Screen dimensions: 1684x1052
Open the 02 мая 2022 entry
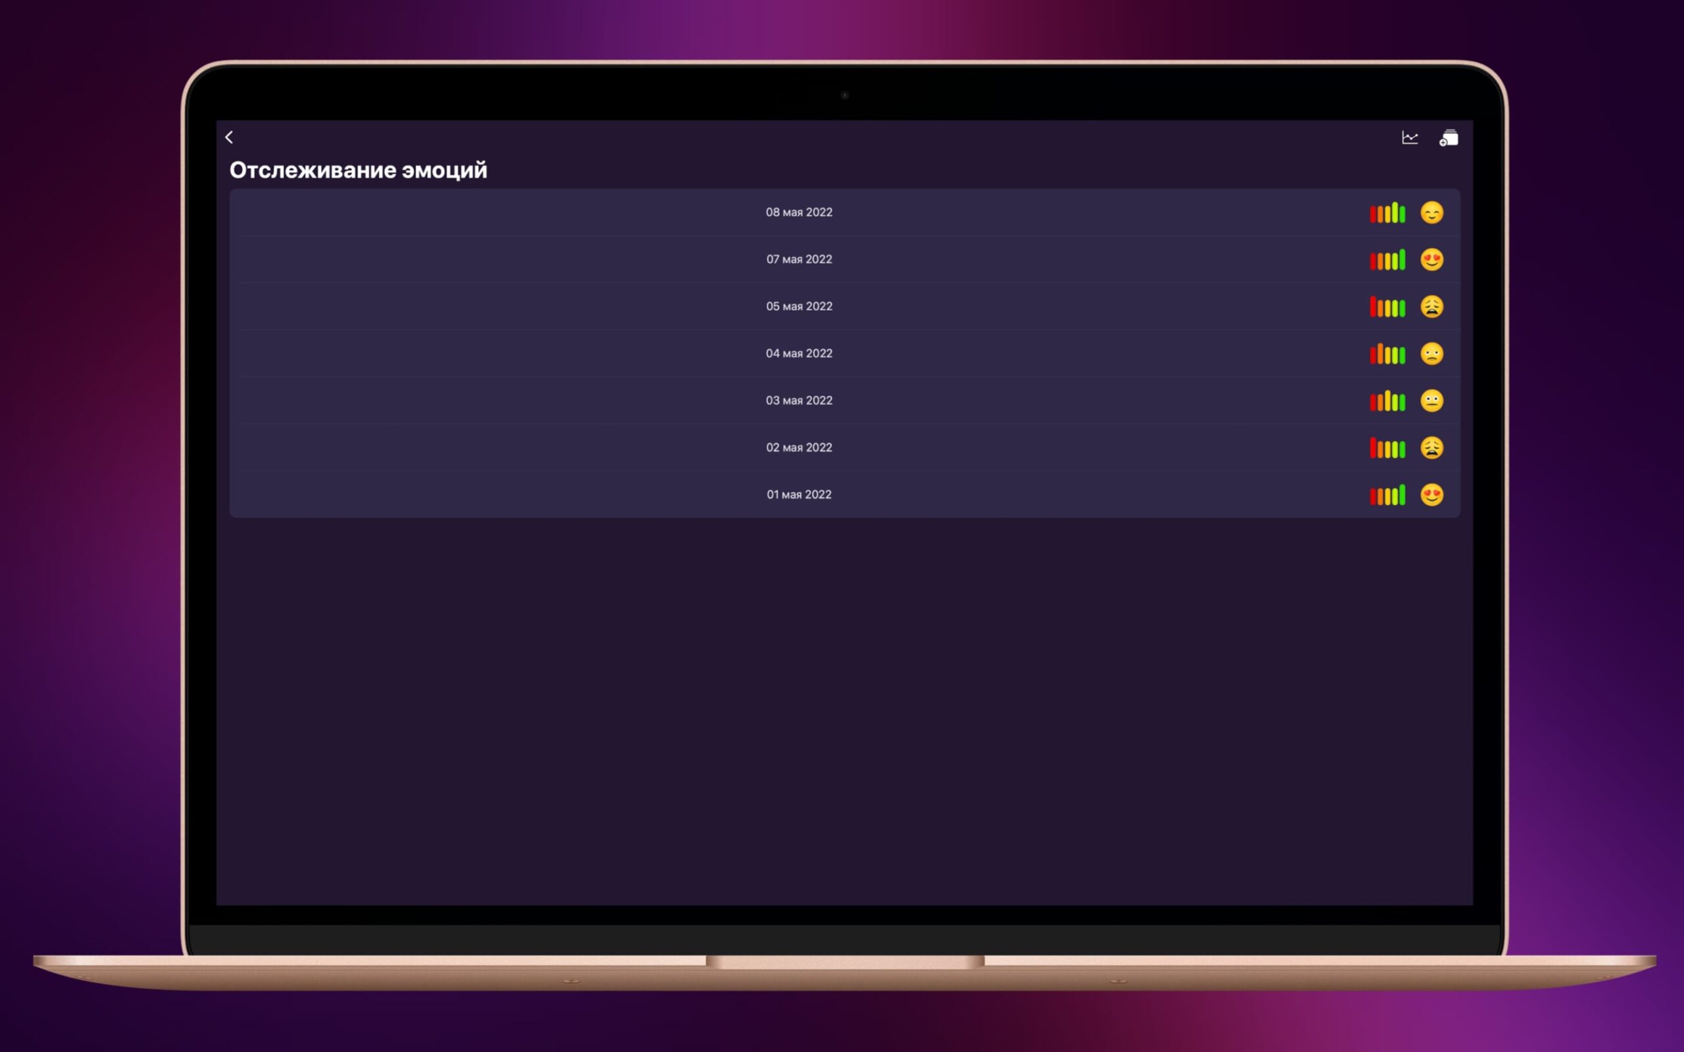(x=799, y=447)
